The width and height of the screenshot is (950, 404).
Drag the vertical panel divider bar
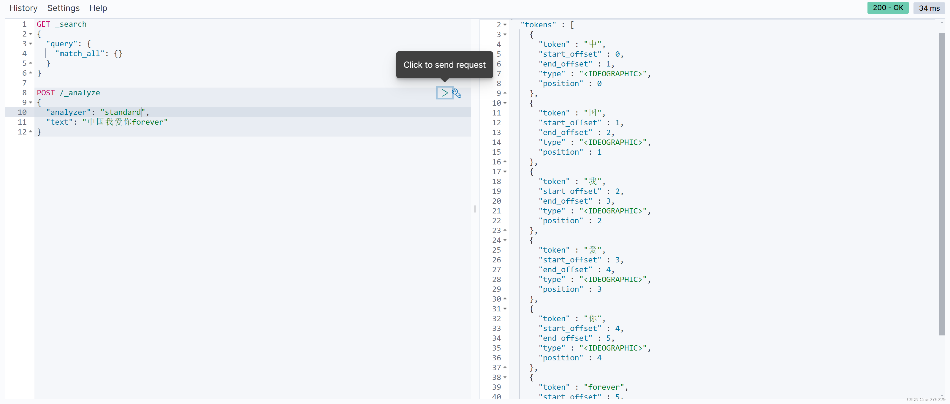tap(475, 208)
